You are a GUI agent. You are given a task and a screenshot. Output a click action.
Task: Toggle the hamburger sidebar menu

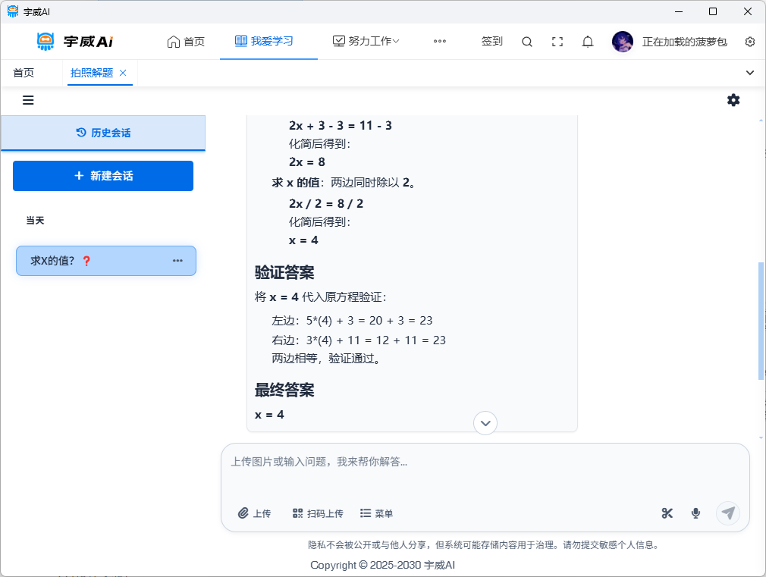[28, 100]
